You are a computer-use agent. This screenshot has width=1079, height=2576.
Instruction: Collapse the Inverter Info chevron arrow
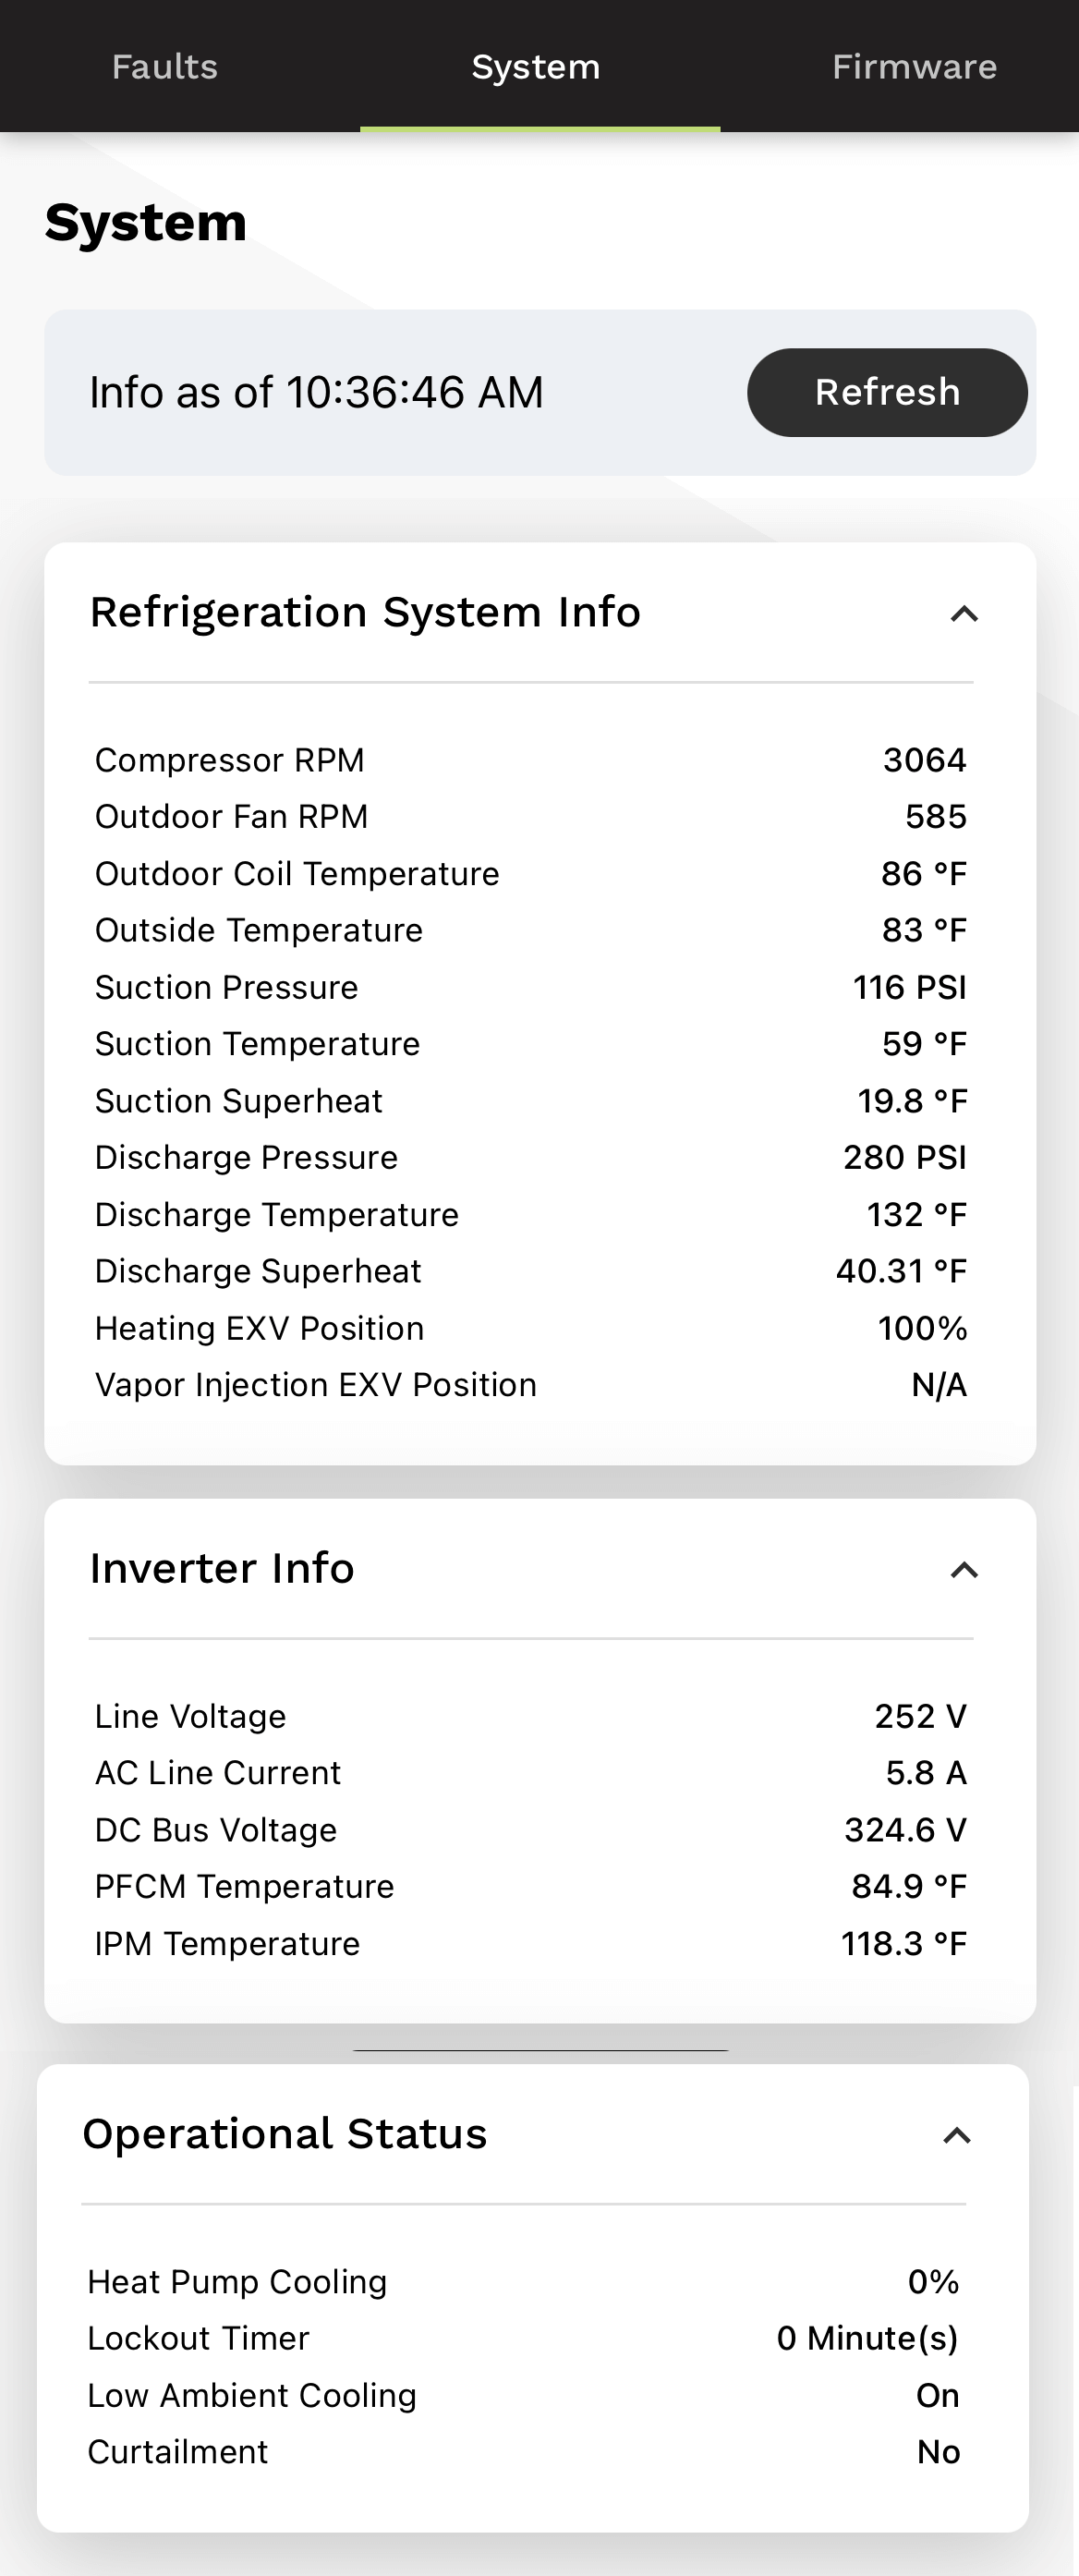click(963, 1570)
